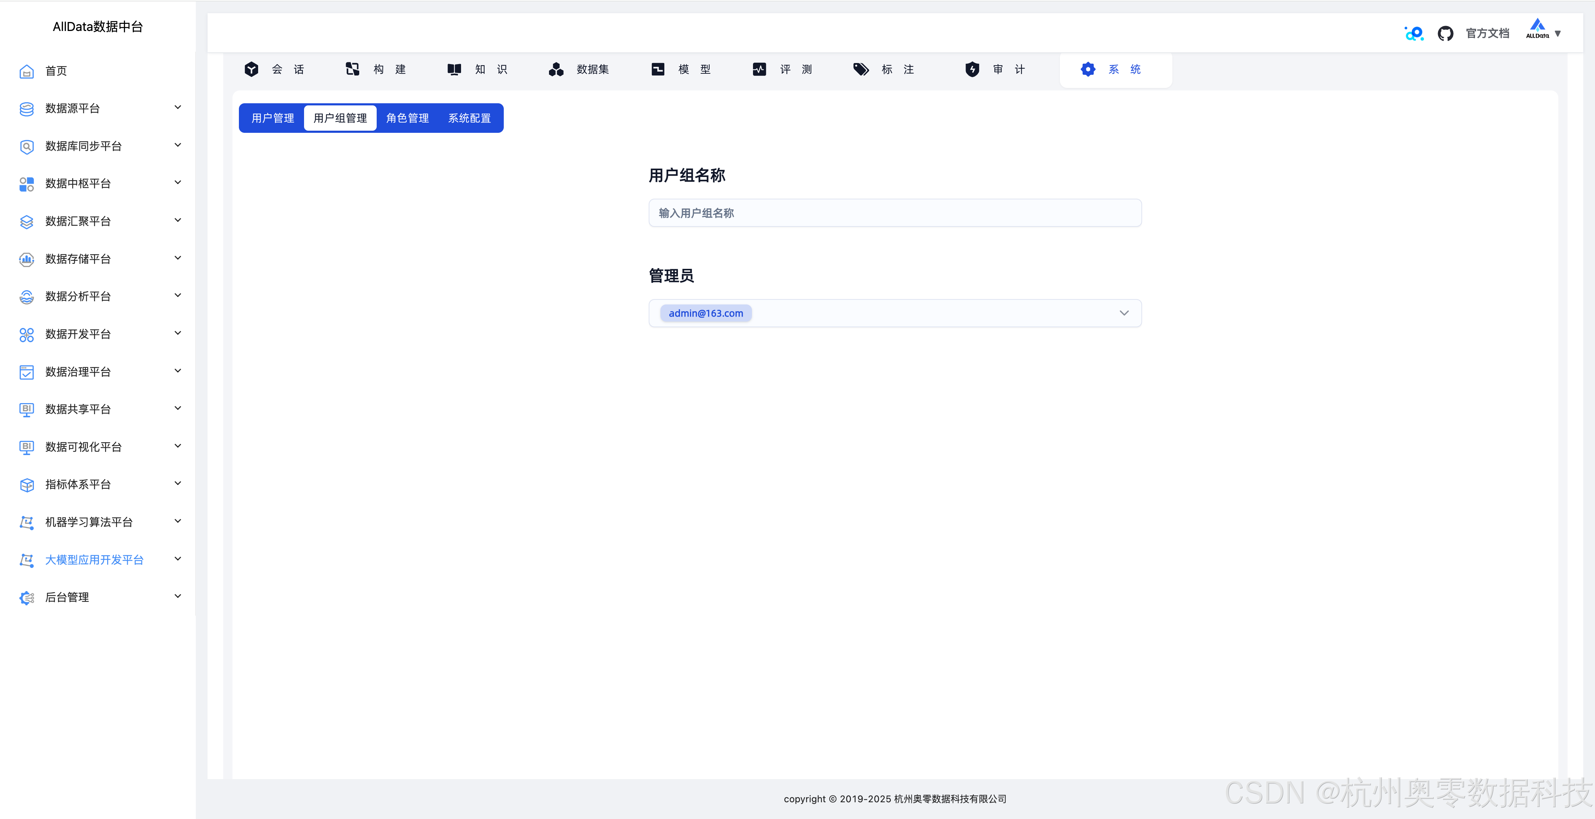1595x819 pixels.
Task: Open the 管理员 administrator dropdown
Action: 1124,313
